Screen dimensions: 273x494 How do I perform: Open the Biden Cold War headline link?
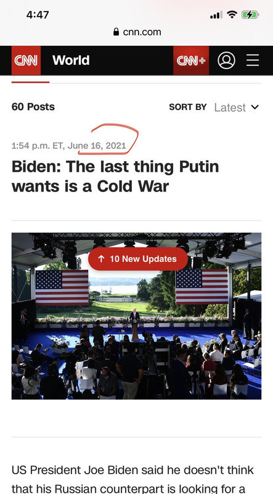click(115, 177)
